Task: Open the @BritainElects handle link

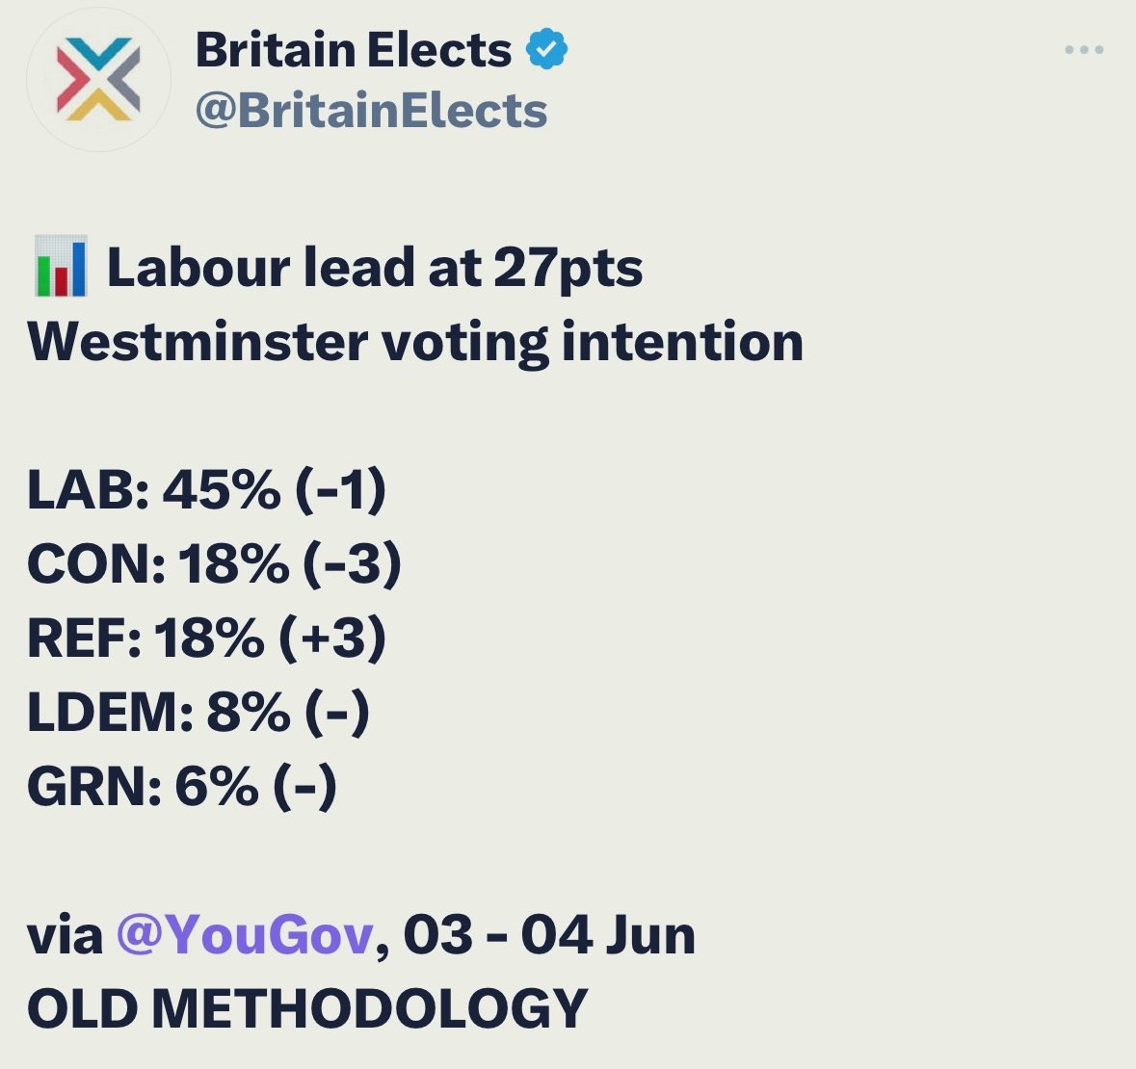Action: [371, 111]
